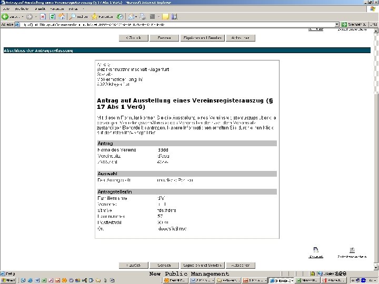The height and width of the screenshot is (284, 379).
Task: Open the Help ? menu
Action: (x=83, y=9)
